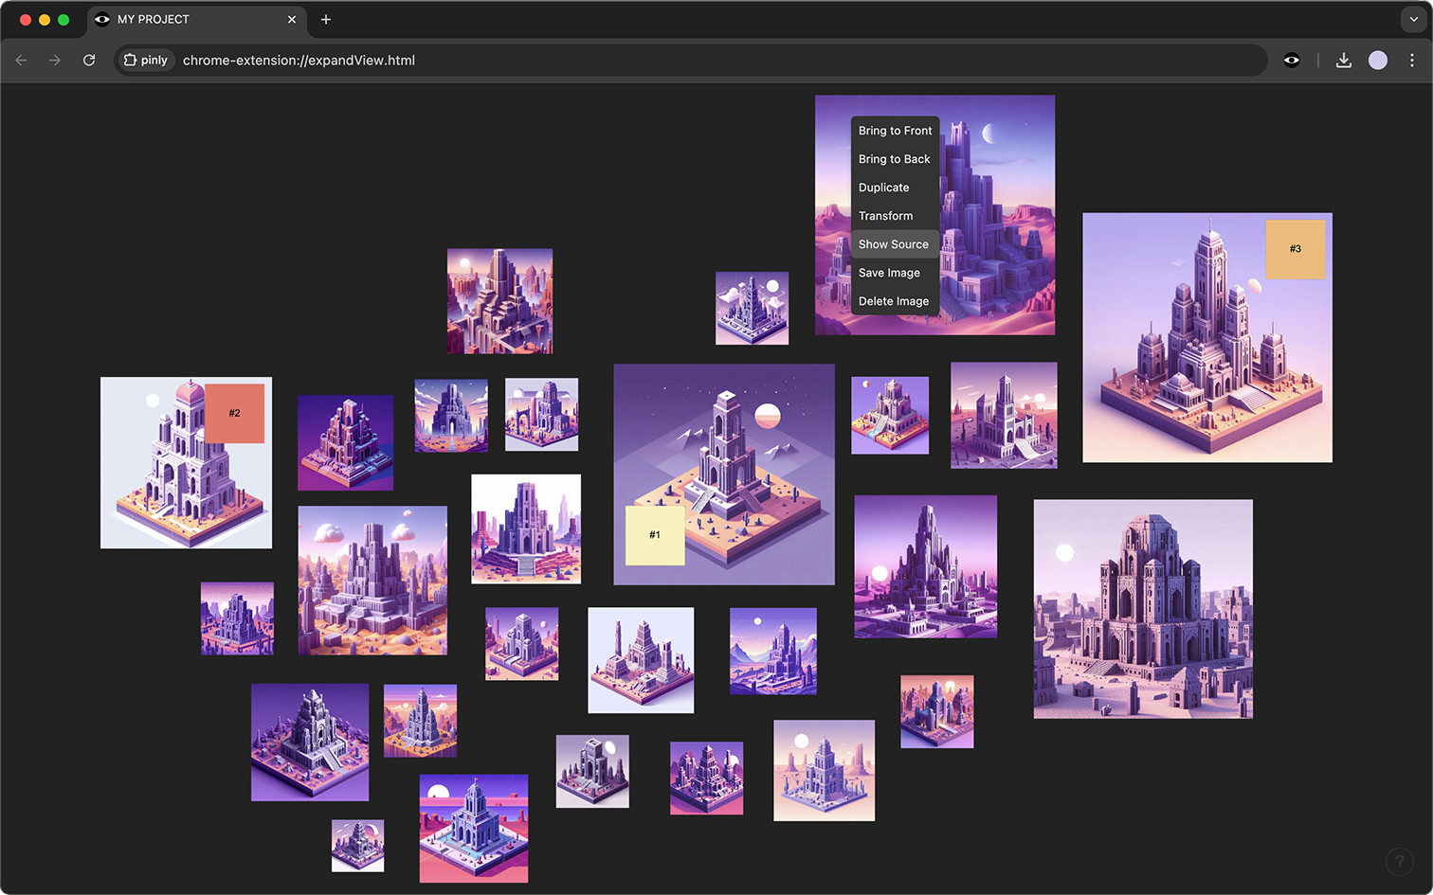Click the browser forward arrow

pos(55,60)
